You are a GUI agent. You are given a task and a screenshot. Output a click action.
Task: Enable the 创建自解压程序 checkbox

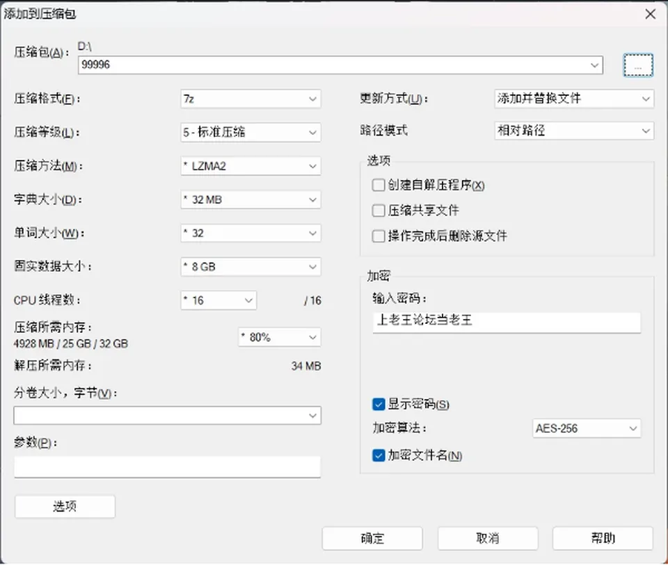coord(379,185)
